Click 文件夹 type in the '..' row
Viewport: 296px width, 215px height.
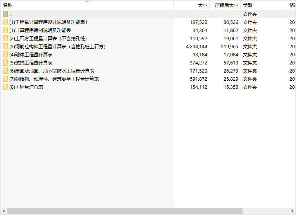(250, 14)
